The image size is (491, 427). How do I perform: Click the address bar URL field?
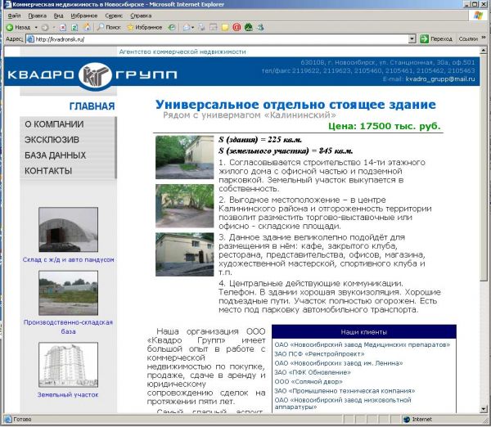click(221, 39)
